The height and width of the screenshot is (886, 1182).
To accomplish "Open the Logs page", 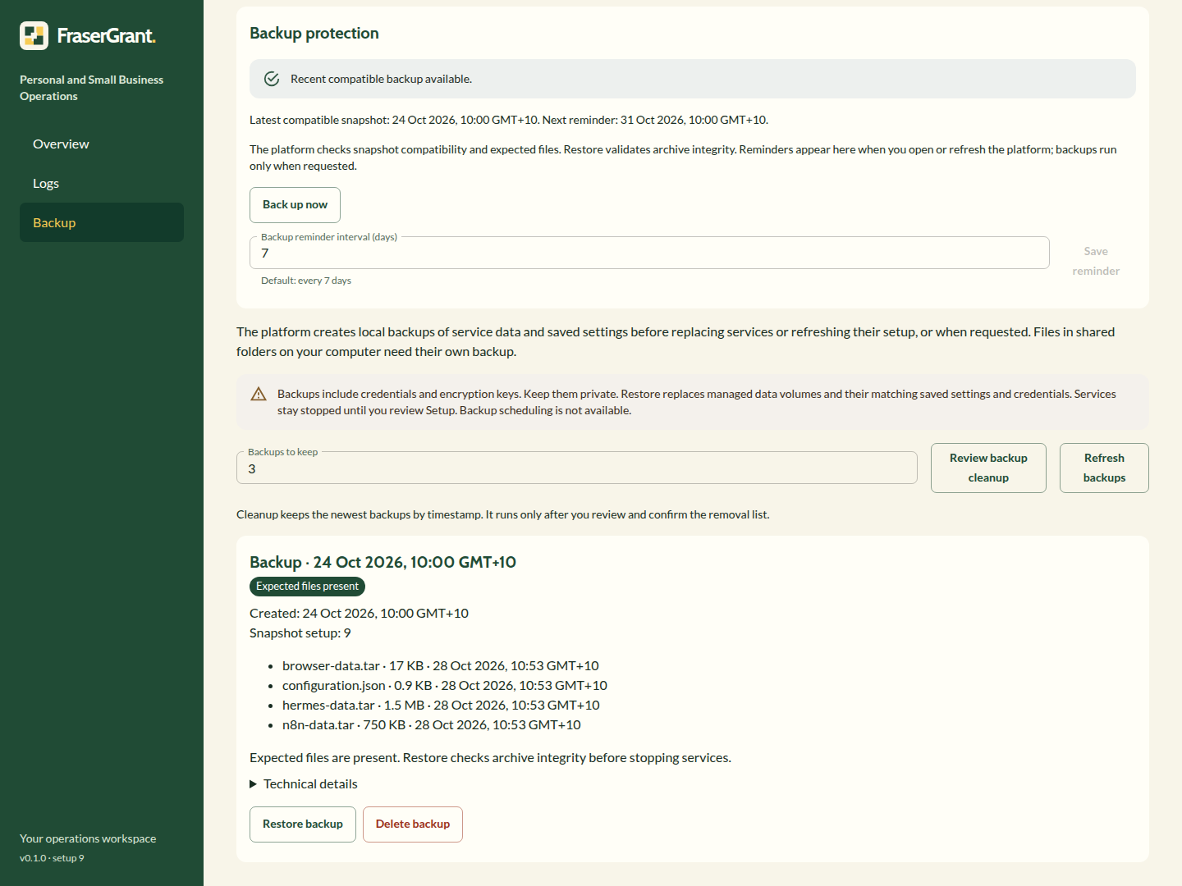I will click(102, 183).
